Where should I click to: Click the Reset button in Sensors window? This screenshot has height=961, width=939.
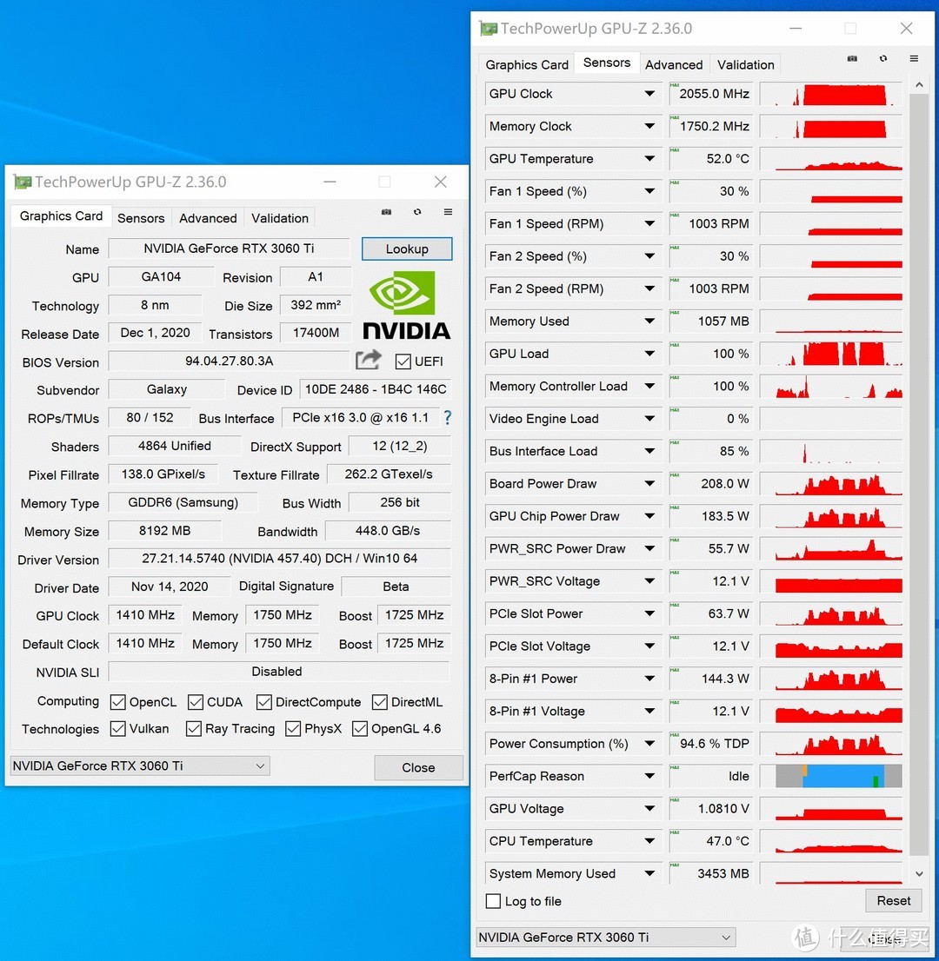pos(894,900)
